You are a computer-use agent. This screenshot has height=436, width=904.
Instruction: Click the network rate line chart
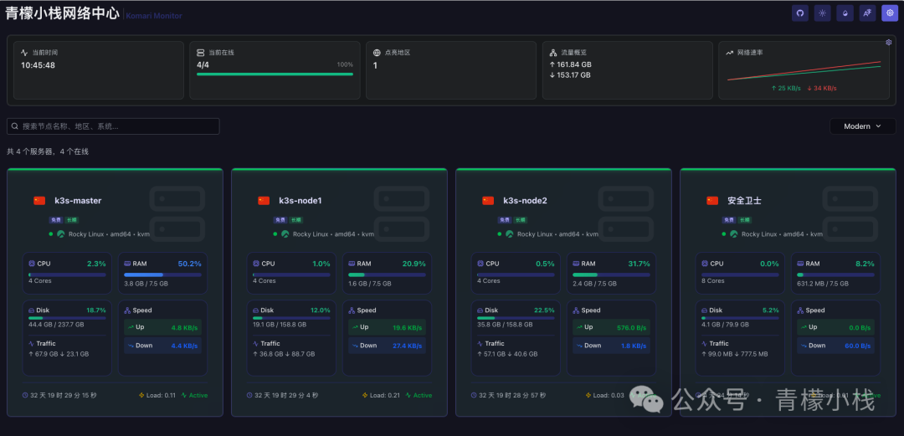click(804, 70)
